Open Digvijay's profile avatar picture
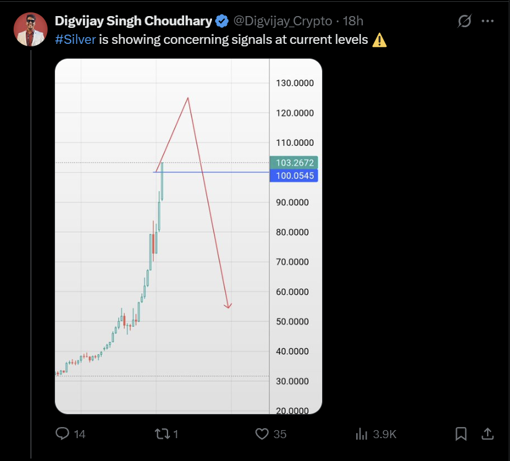510x461 pixels. pos(30,29)
